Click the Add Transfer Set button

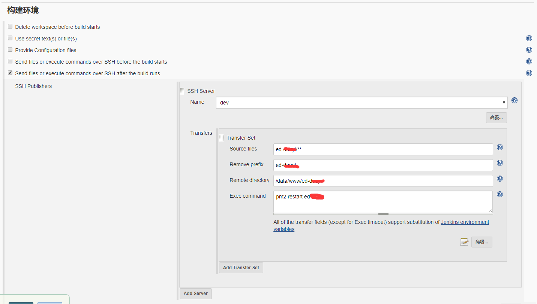pyautogui.click(x=241, y=268)
